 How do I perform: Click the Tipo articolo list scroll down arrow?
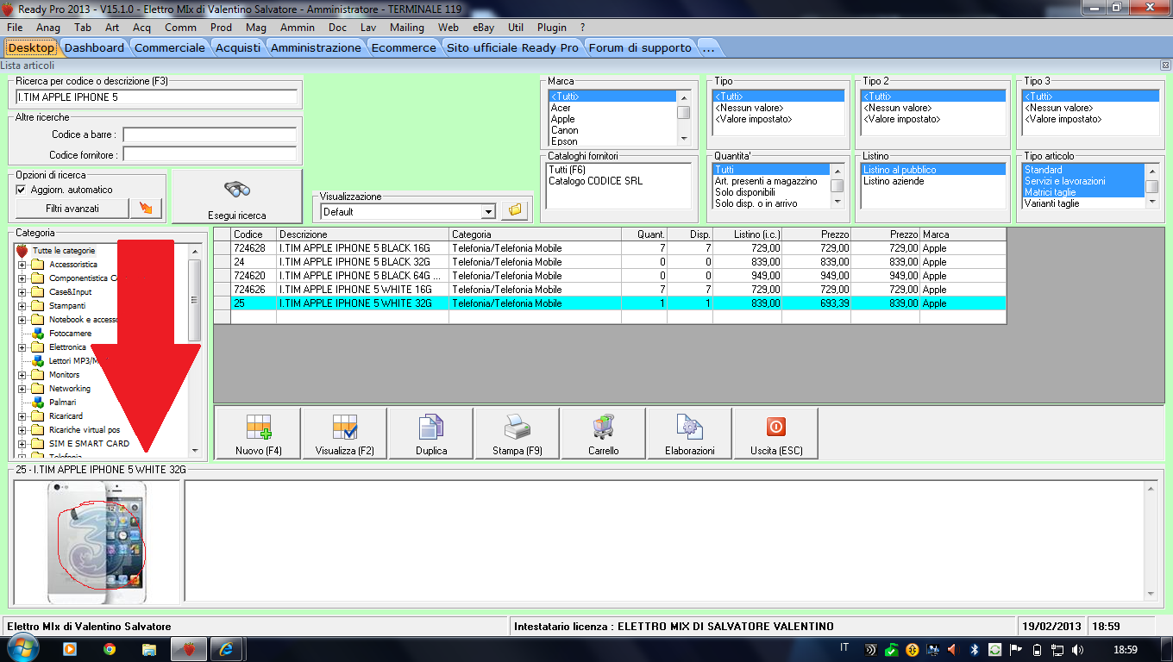(1151, 202)
